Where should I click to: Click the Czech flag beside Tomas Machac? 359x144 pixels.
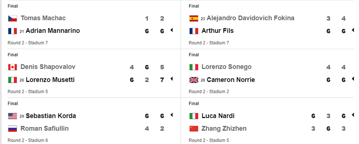tap(13, 19)
